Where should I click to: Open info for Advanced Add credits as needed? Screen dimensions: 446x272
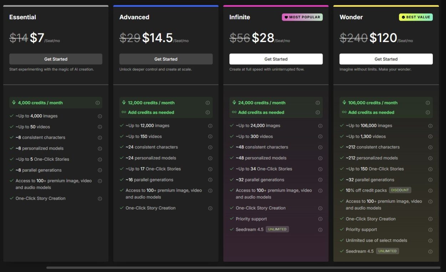click(208, 112)
